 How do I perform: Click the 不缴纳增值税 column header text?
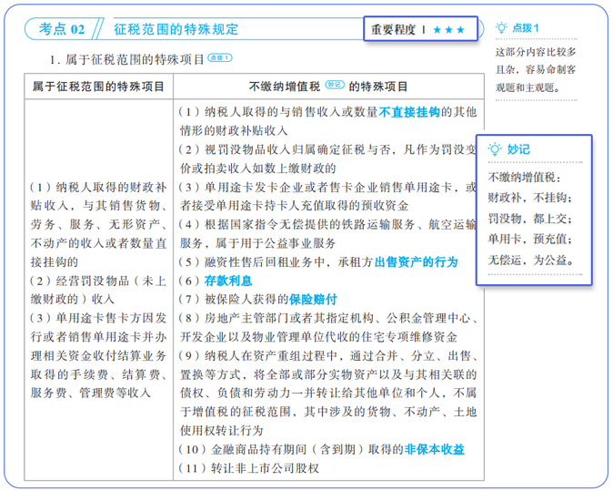tap(283, 87)
